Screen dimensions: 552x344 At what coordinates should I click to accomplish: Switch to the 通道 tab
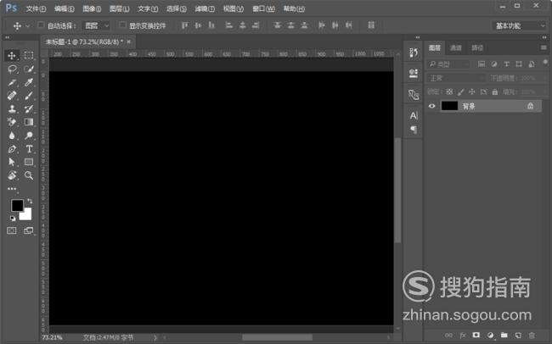tap(455, 47)
